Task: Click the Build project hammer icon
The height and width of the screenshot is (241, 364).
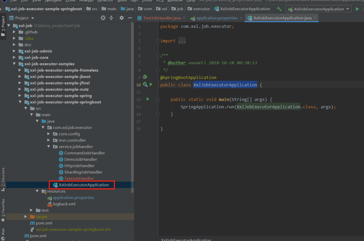Action: click(x=279, y=9)
